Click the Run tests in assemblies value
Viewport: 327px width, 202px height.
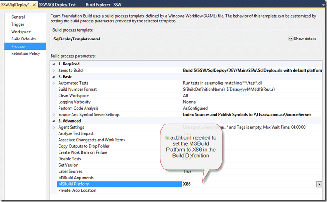223,83
